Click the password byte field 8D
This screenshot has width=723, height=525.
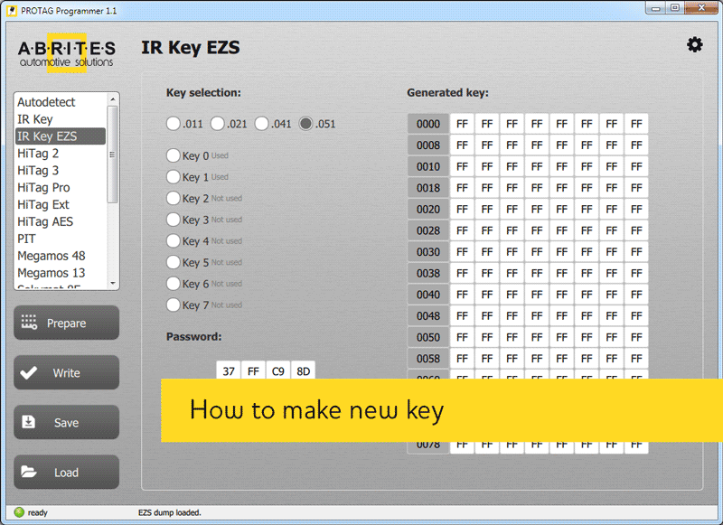coord(303,370)
